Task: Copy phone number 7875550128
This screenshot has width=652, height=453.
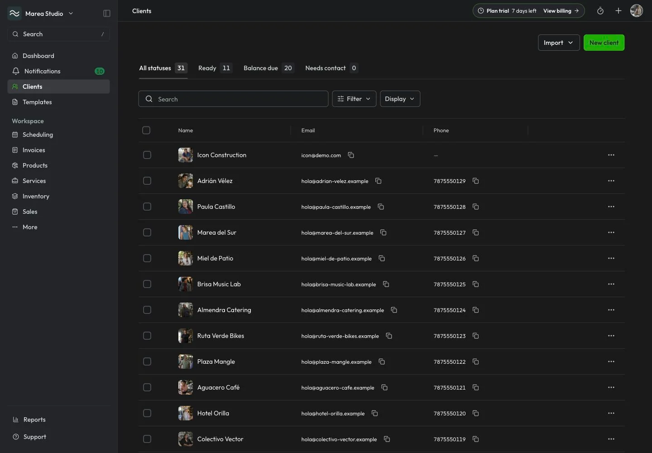Action: tap(476, 207)
